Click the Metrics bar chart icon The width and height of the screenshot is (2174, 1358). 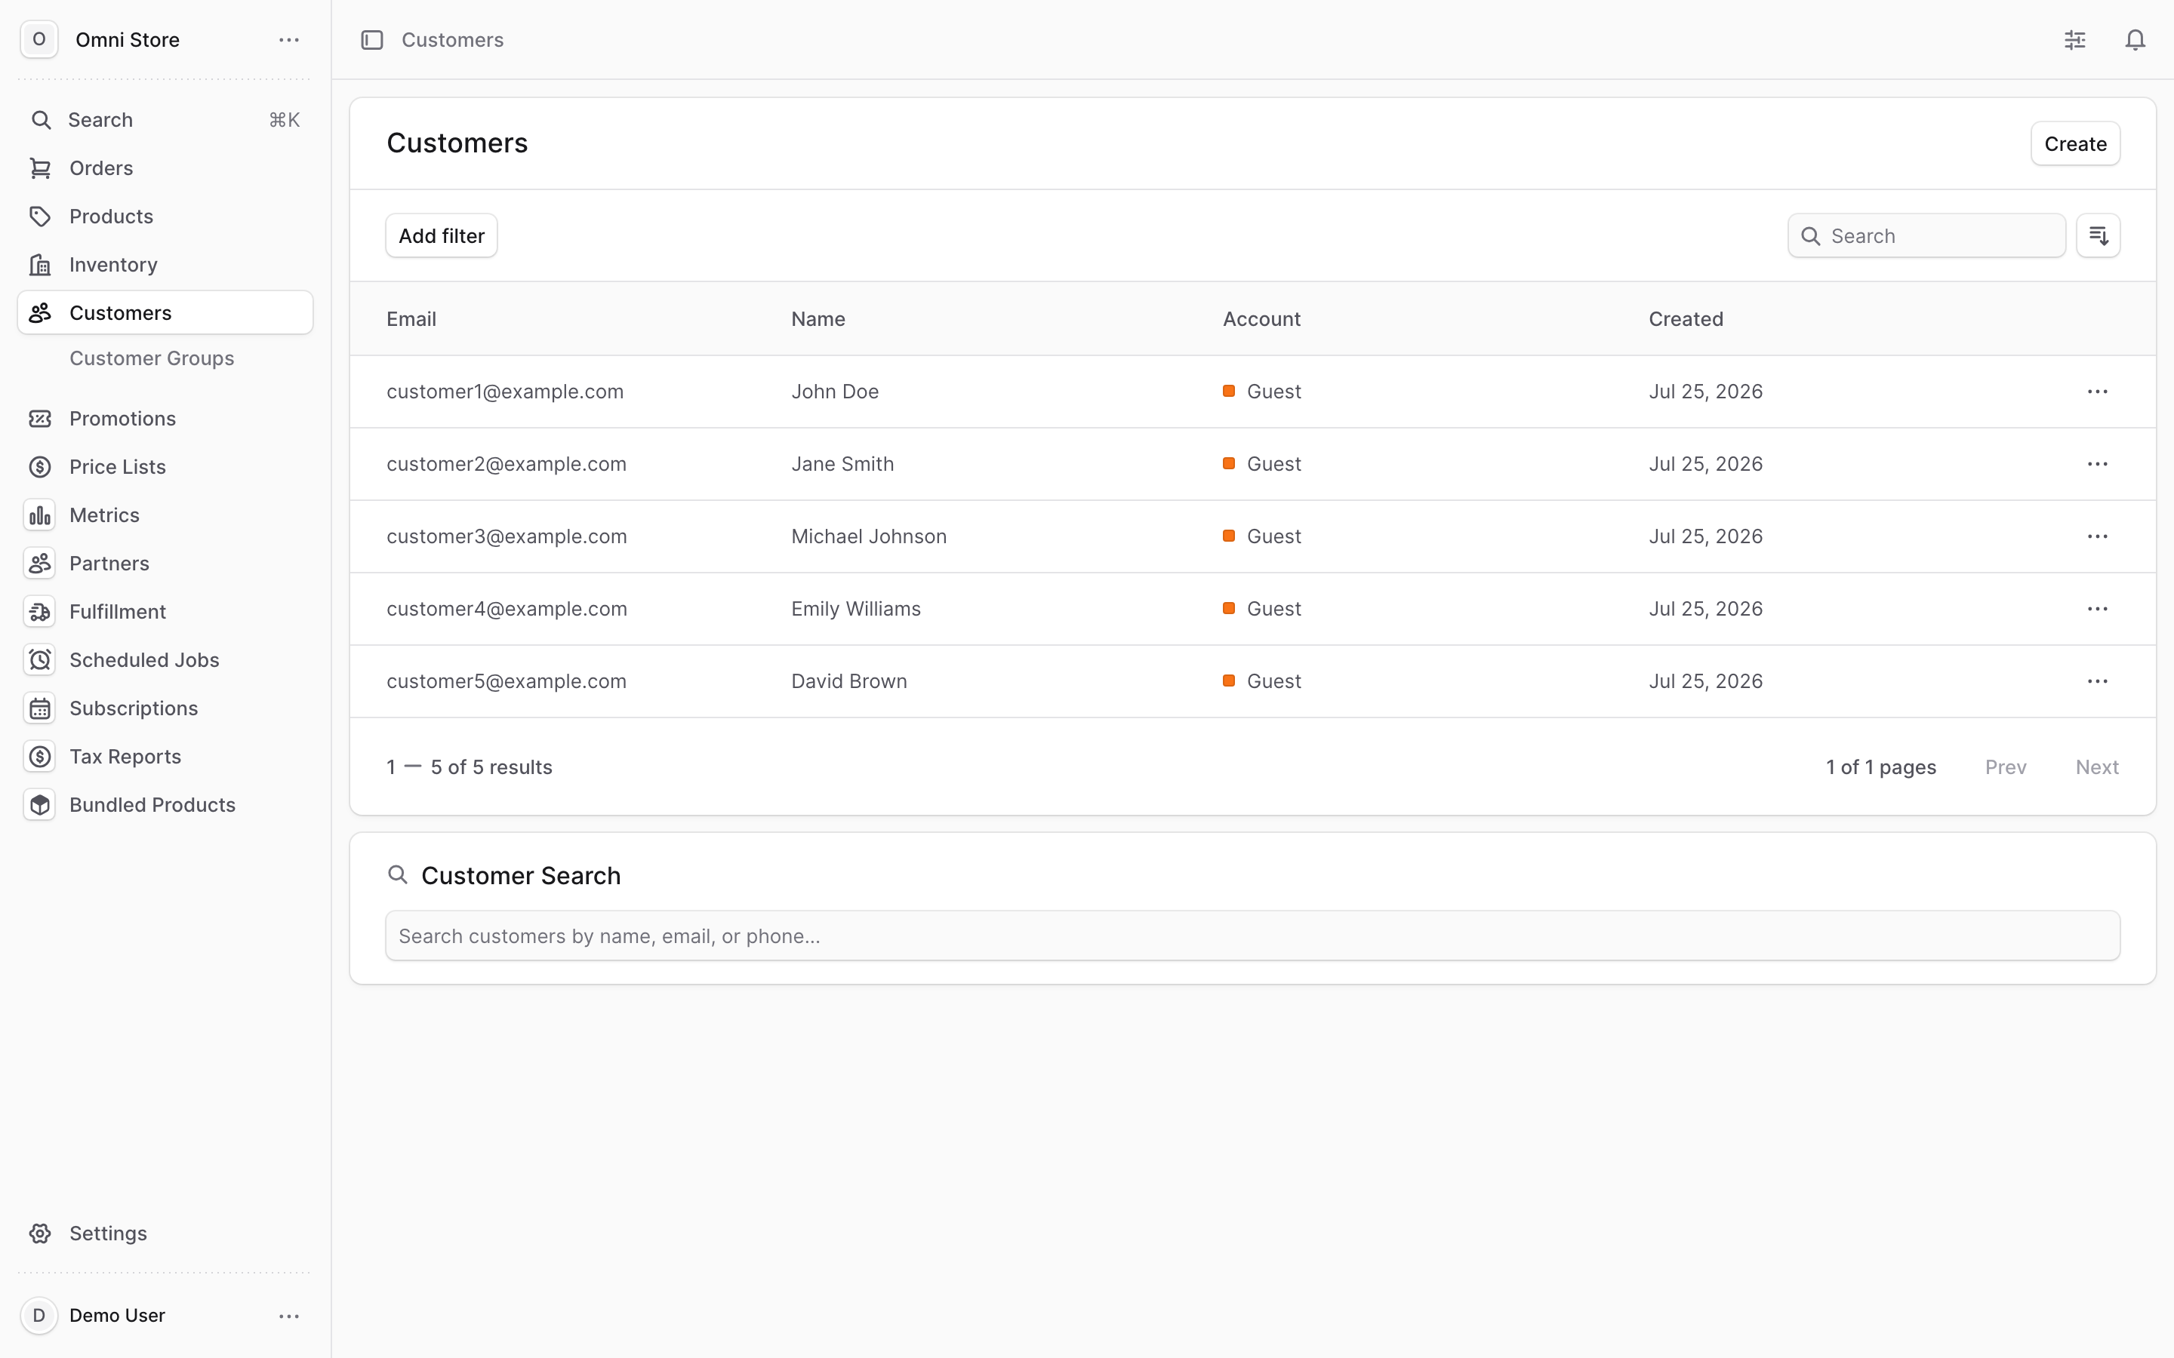point(41,515)
